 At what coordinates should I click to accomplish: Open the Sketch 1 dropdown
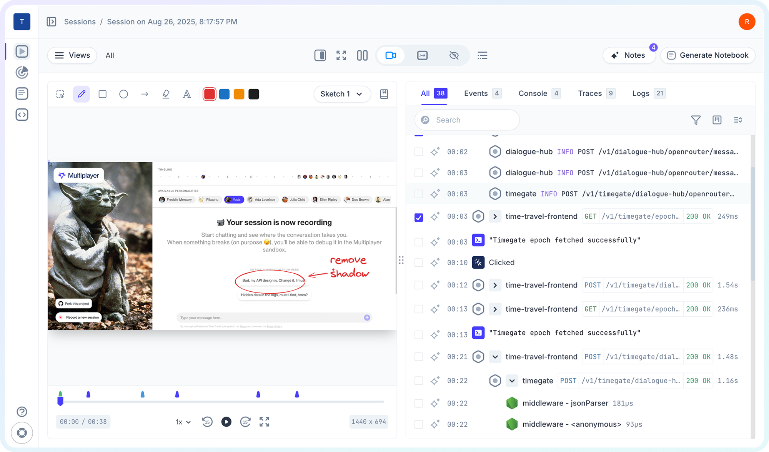tap(342, 94)
